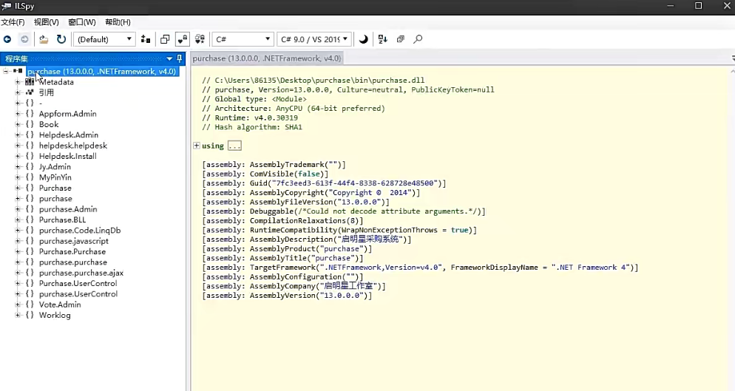Select the Purchase.UserControl namespace
The width and height of the screenshot is (735, 391).
click(x=78, y=283)
